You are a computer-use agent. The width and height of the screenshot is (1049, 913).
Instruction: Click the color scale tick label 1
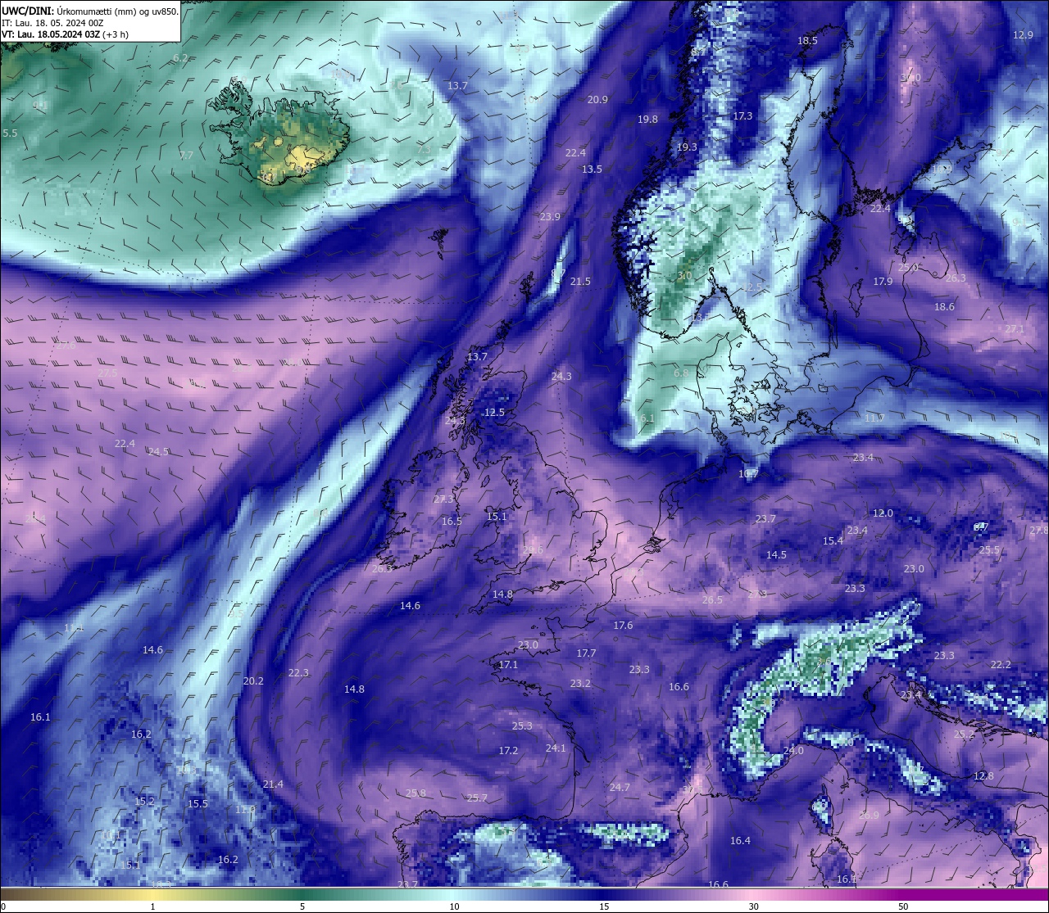tap(152, 906)
